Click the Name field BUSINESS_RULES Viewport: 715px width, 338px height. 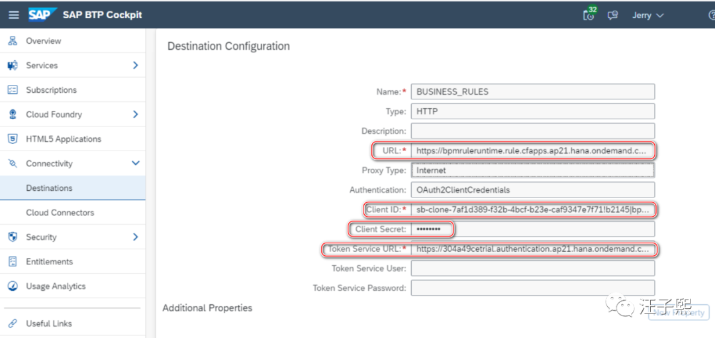click(532, 91)
